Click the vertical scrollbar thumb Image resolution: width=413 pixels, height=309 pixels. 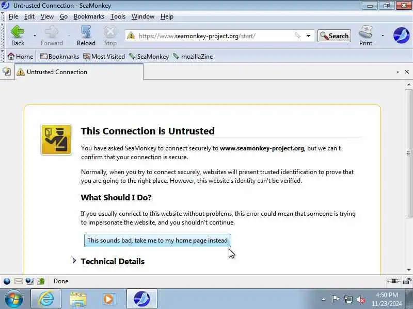pos(408,153)
